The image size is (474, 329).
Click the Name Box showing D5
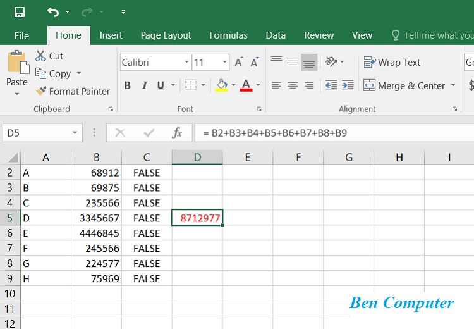pyautogui.click(x=37, y=133)
